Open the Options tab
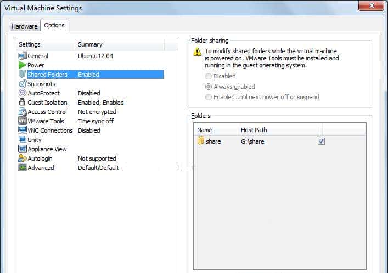This screenshot has height=273, width=388. tap(54, 26)
